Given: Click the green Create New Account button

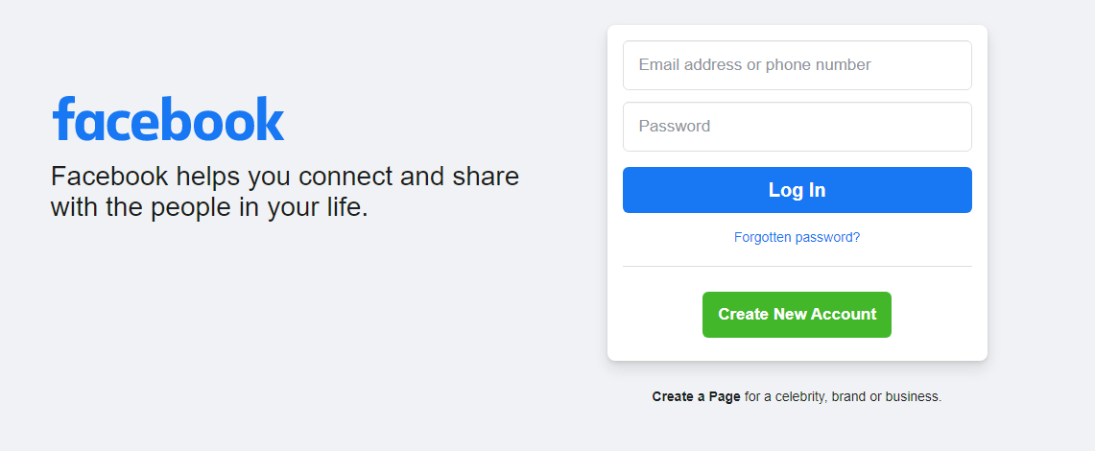Looking at the screenshot, I should coord(797,315).
